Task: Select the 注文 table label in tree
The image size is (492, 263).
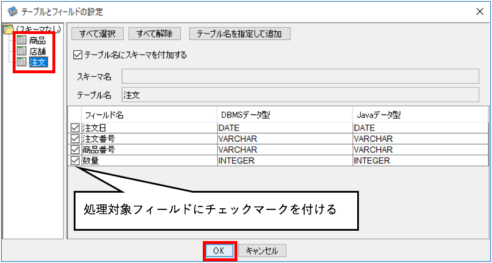Action: tap(38, 62)
